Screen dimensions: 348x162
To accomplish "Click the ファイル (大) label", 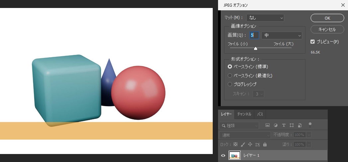I will [x=284, y=44].
